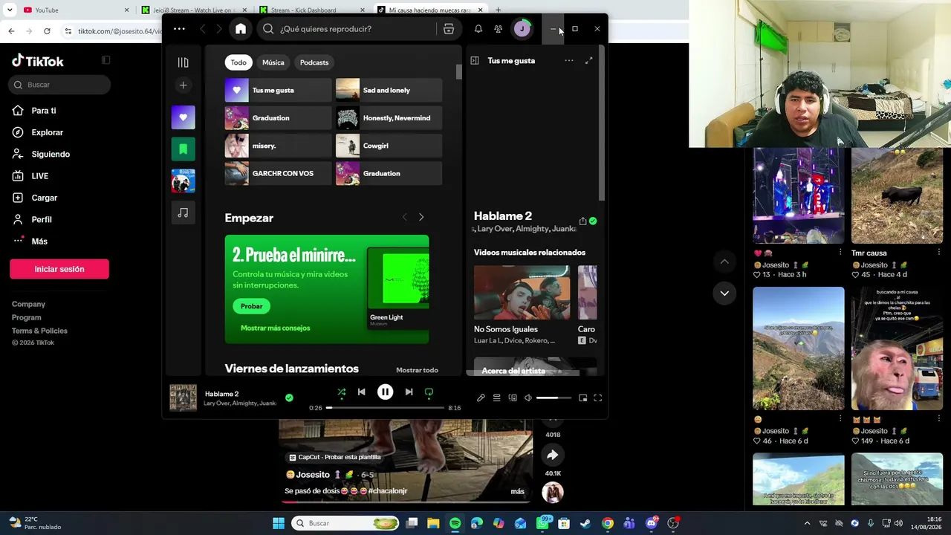Viewport: 951px width, 535px height.
Task: Pause the current song Hablame 2
Action: pos(385,392)
